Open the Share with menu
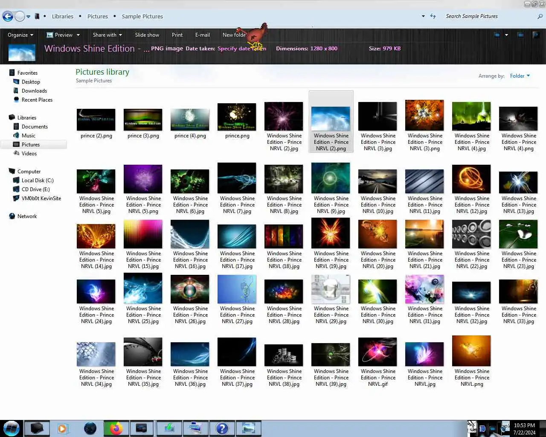This screenshot has height=437, width=546. (107, 35)
